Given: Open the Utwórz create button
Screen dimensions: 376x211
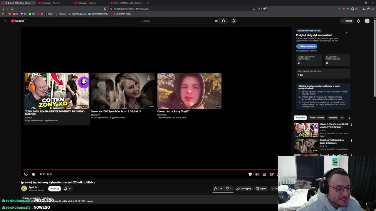Looking at the screenshot, I should 347,21.
